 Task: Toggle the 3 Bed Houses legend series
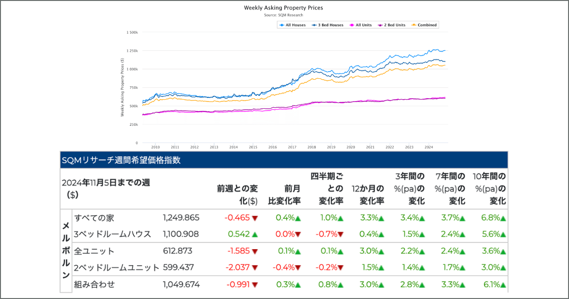(x=327, y=25)
